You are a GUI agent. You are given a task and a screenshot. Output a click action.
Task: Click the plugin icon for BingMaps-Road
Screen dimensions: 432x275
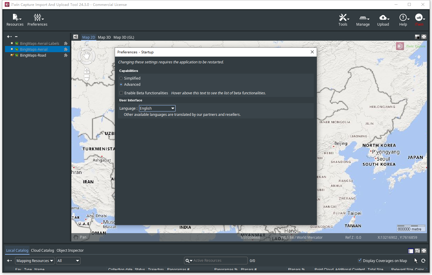[66, 55]
